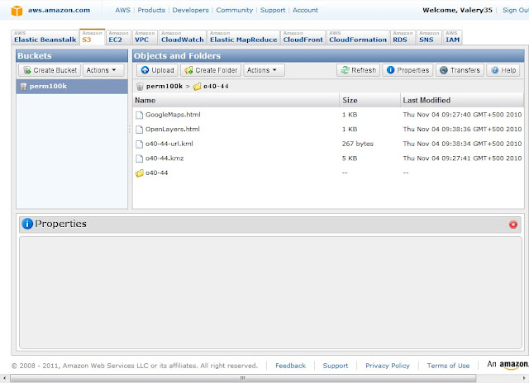Screen dimensions: 529x383
Task: Click the 5 KB size cell
Action: (x=350, y=158)
